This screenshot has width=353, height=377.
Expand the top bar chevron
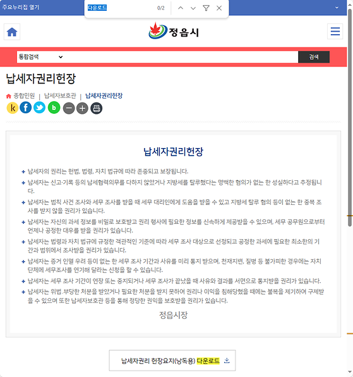tap(337, 8)
